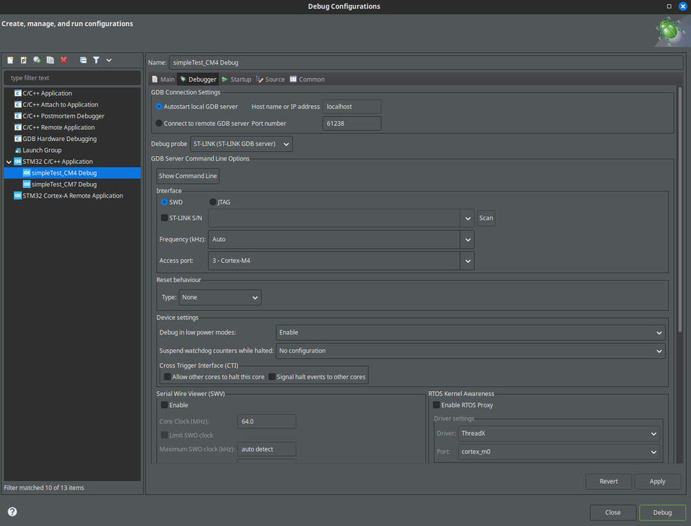Click the New launch configuration icon
The width and height of the screenshot is (691, 526).
(10, 60)
